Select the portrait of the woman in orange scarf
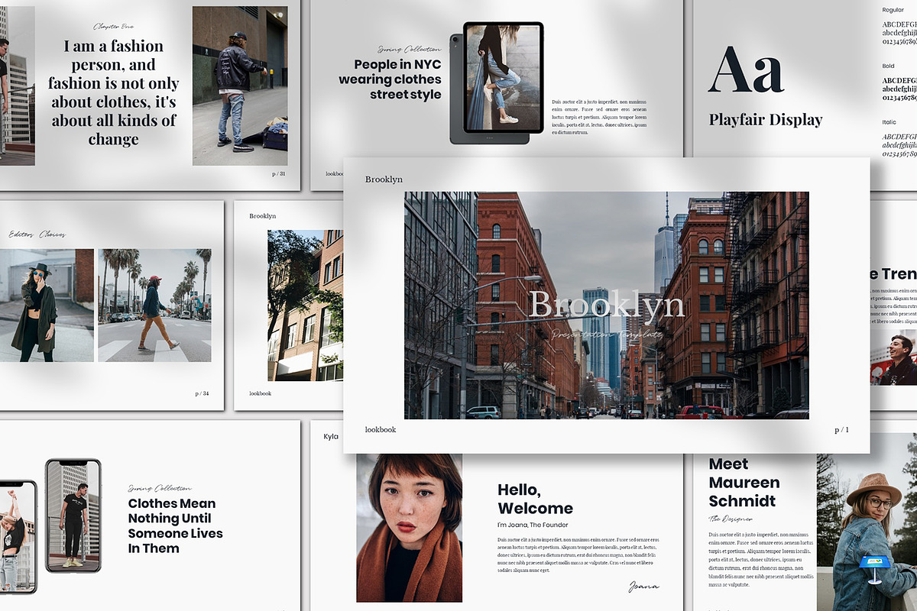Viewport: 917px width, 611px height. point(409,527)
